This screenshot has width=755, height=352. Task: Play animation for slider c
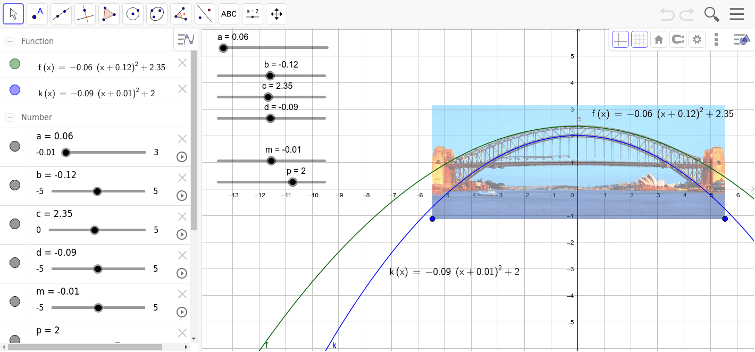182,234
